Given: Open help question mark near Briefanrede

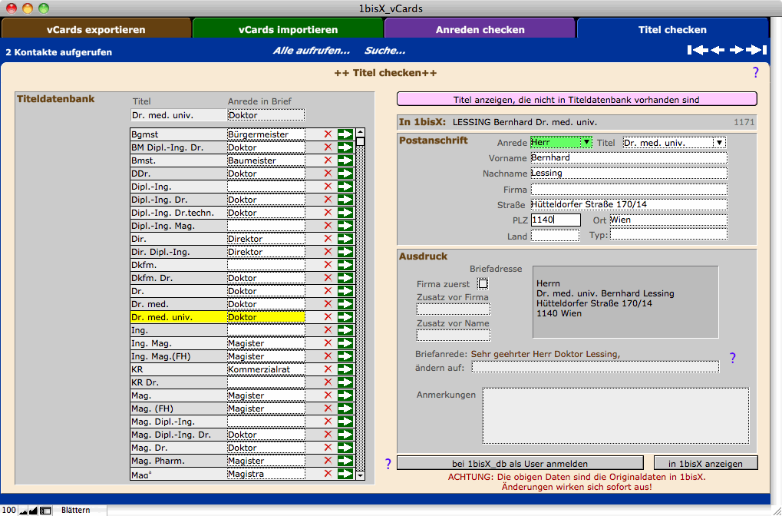Looking at the screenshot, I should click(732, 358).
